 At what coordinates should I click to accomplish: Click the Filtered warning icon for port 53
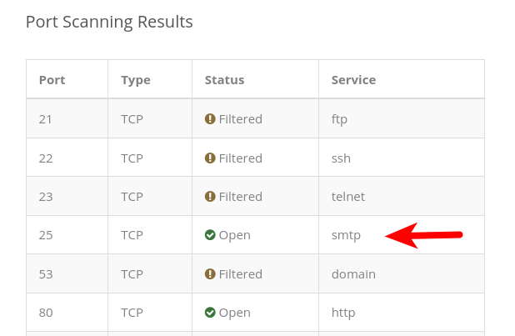pos(210,274)
